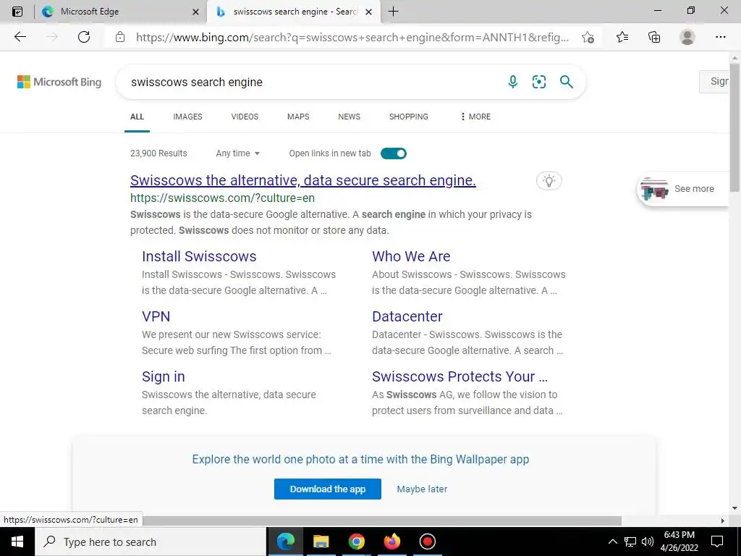The width and height of the screenshot is (741, 556).
Task: Click the volume speaker tray icon
Action: tap(648, 542)
